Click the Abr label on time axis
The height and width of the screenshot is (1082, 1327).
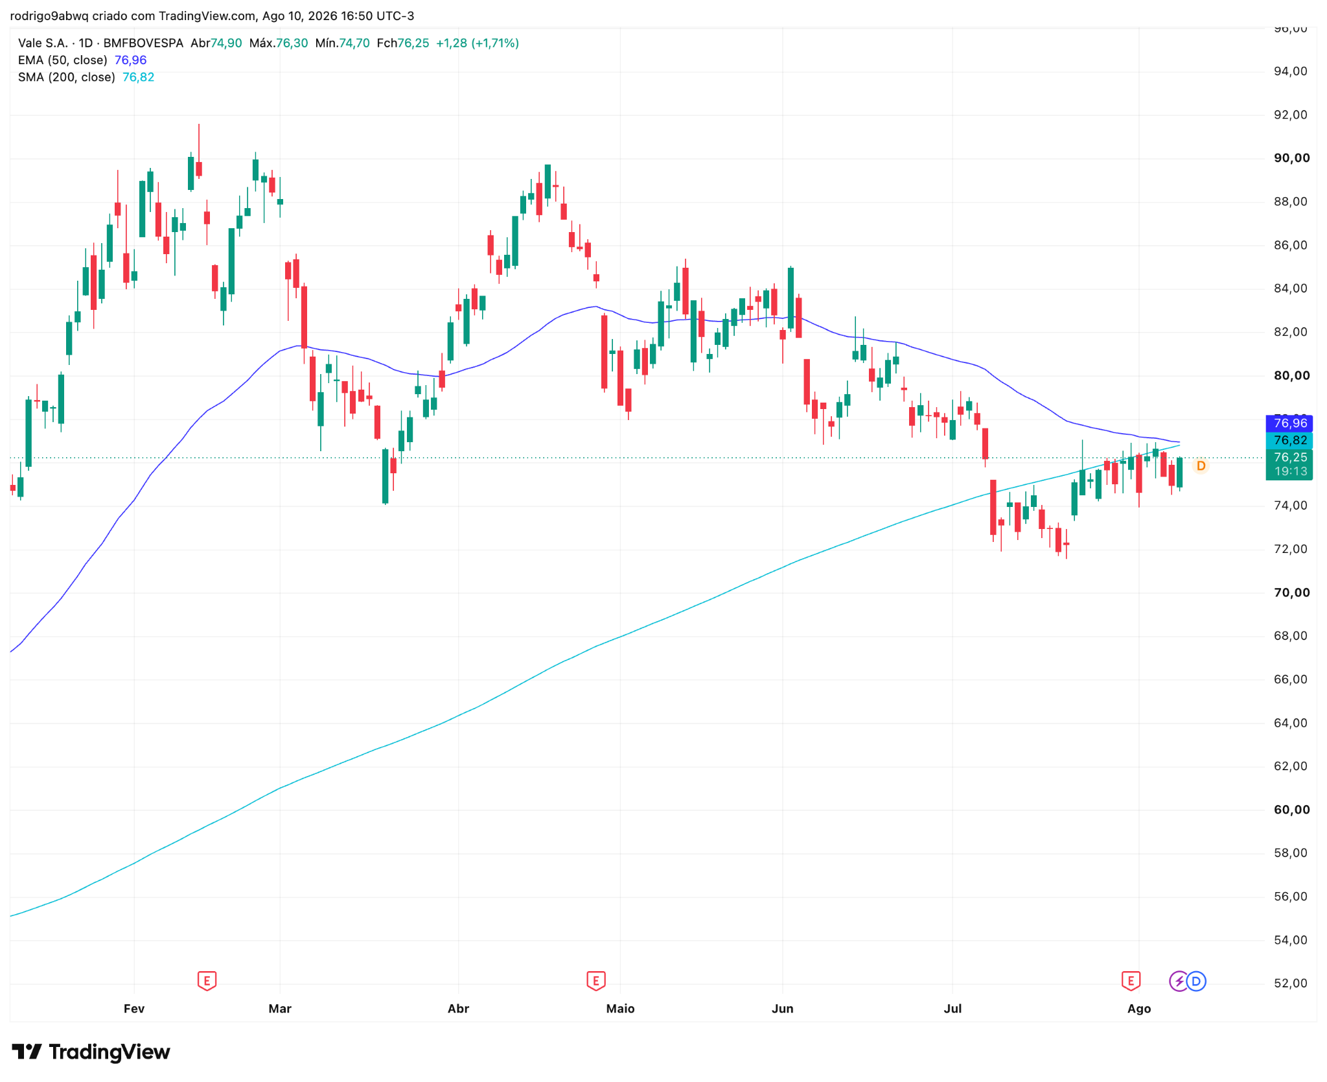458,1009
